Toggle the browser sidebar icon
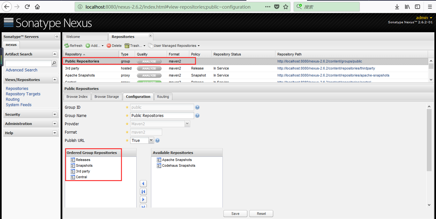The image size is (436, 219). coord(417,7)
